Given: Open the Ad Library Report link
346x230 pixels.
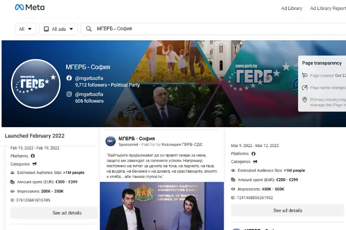Looking at the screenshot, I should [x=328, y=9].
